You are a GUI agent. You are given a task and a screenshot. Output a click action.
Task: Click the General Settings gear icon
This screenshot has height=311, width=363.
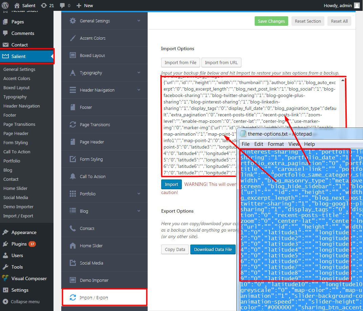(x=73, y=21)
